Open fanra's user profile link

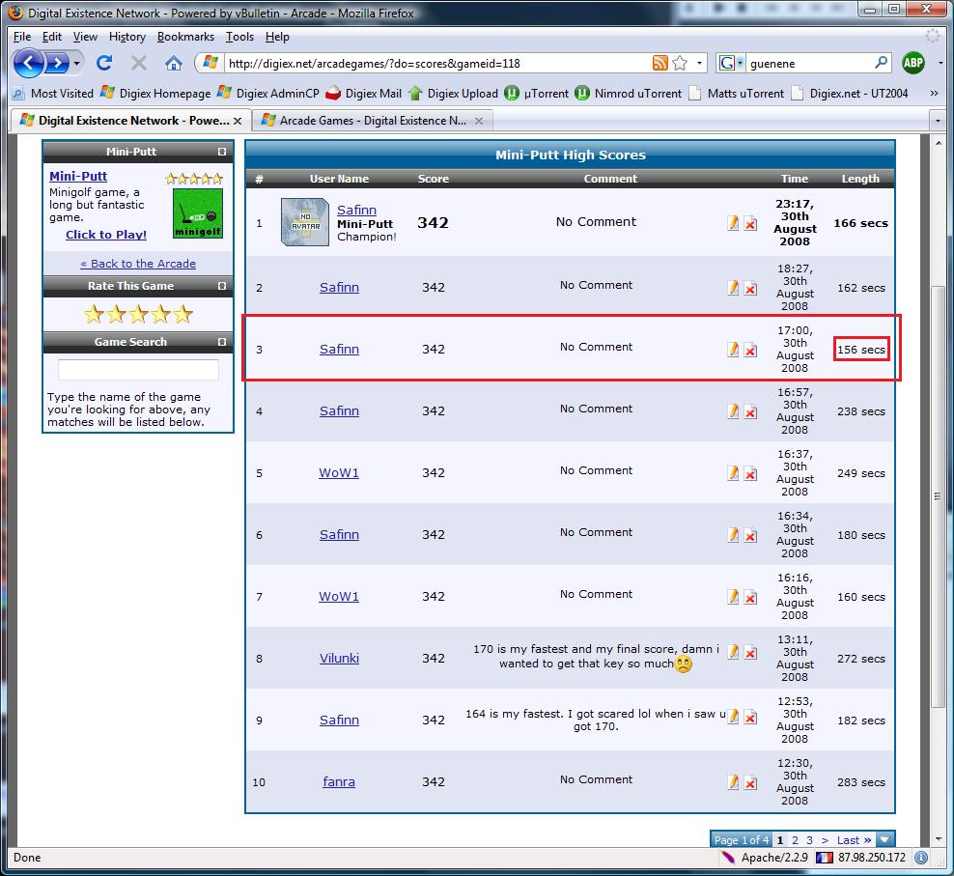(x=339, y=781)
